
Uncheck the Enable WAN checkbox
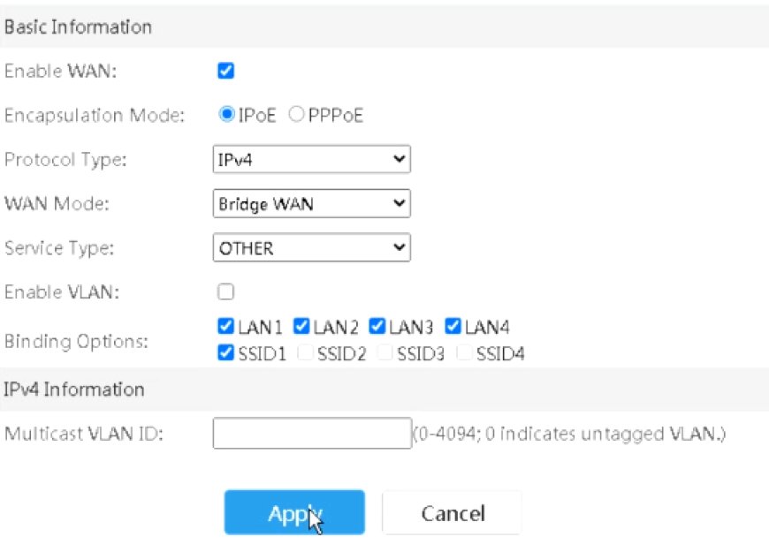(225, 71)
